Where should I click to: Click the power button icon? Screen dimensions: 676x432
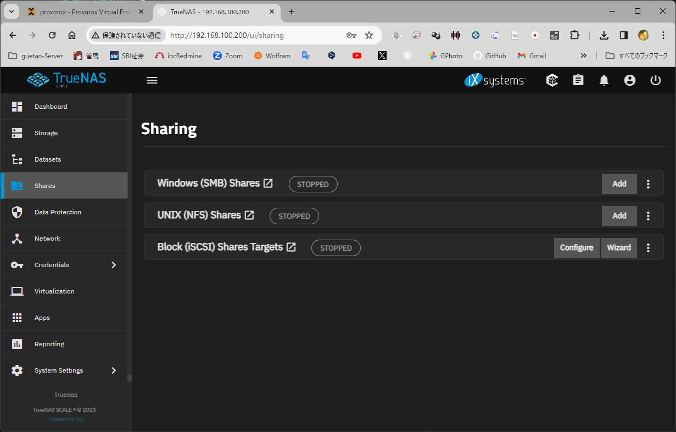[656, 80]
